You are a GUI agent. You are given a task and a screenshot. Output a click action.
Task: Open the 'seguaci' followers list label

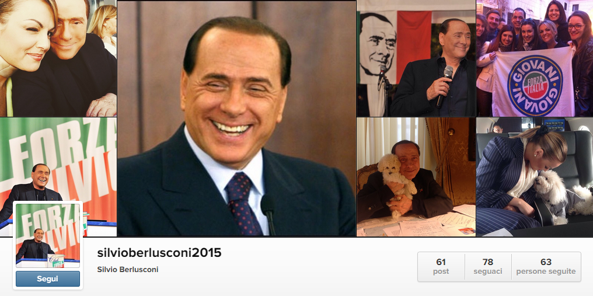click(488, 271)
